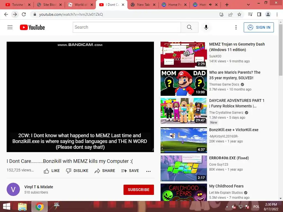283x212 pixels.
Task: Click the search magnifier button
Action: click(x=189, y=27)
